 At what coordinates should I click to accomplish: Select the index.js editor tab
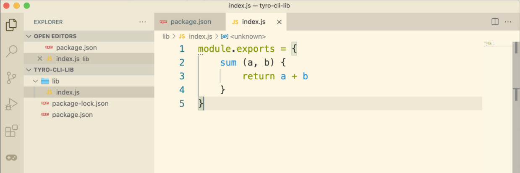click(x=254, y=22)
